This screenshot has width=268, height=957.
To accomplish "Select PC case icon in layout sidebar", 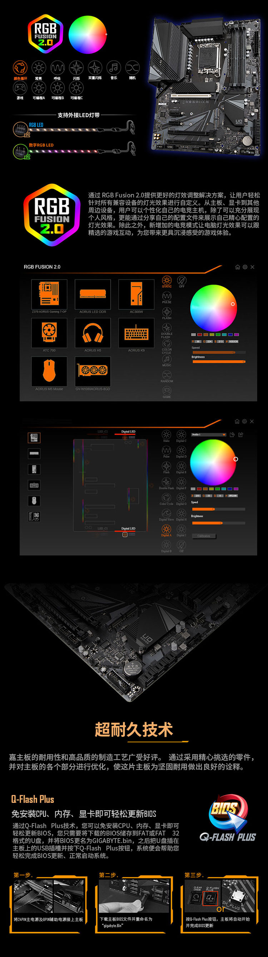I will pos(34,469).
